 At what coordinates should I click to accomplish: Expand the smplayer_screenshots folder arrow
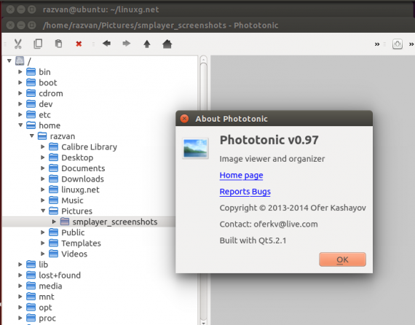coord(54,222)
